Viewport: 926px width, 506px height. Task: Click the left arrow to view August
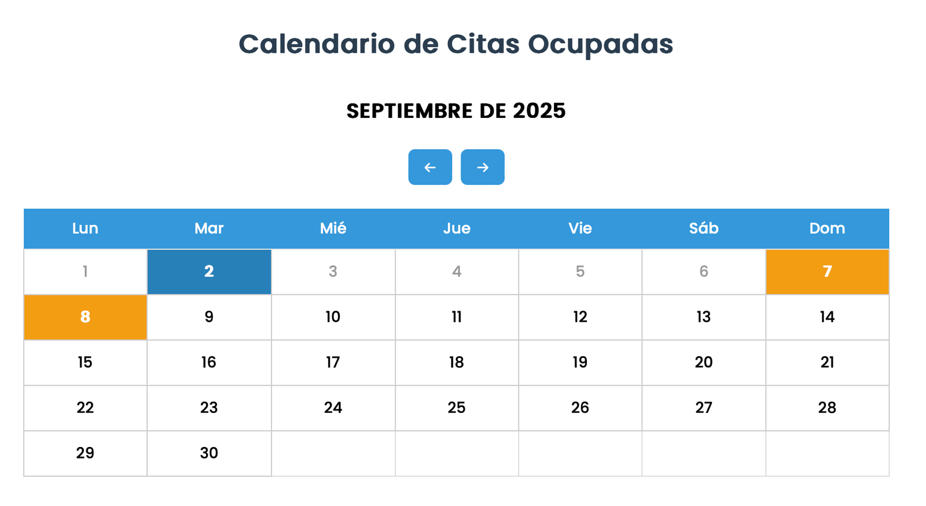(430, 167)
